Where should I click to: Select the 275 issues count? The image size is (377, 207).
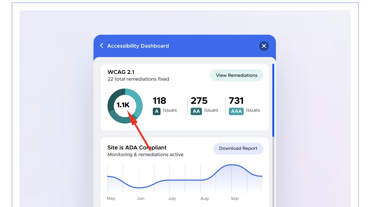click(x=199, y=100)
